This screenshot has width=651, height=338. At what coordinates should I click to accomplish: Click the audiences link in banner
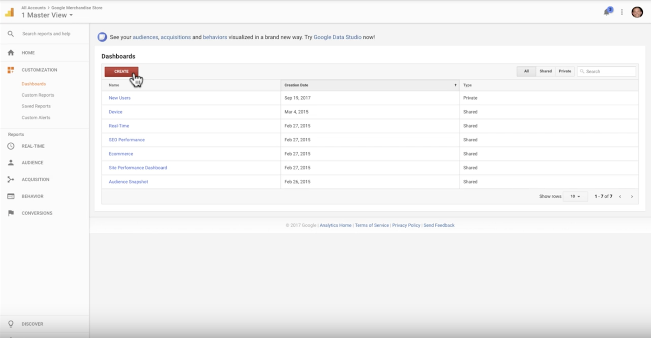(145, 37)
